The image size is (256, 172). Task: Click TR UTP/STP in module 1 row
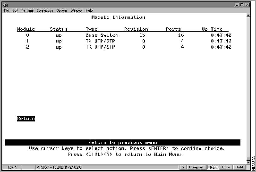(x=101, y=41)
